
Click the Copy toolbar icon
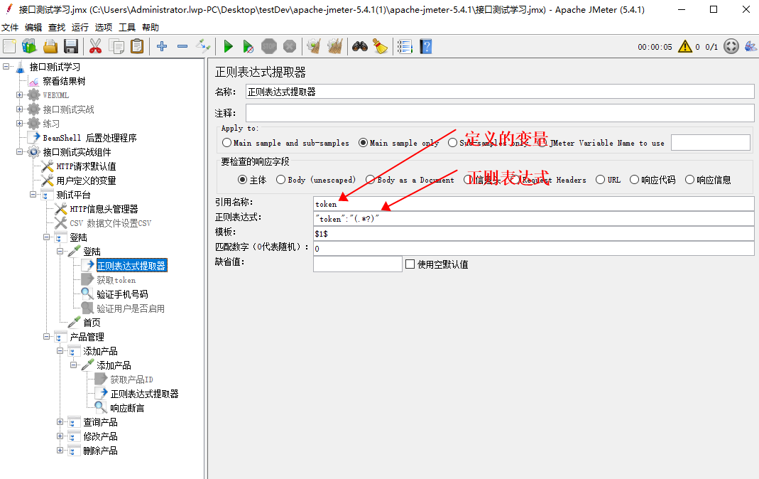point(116,46)
